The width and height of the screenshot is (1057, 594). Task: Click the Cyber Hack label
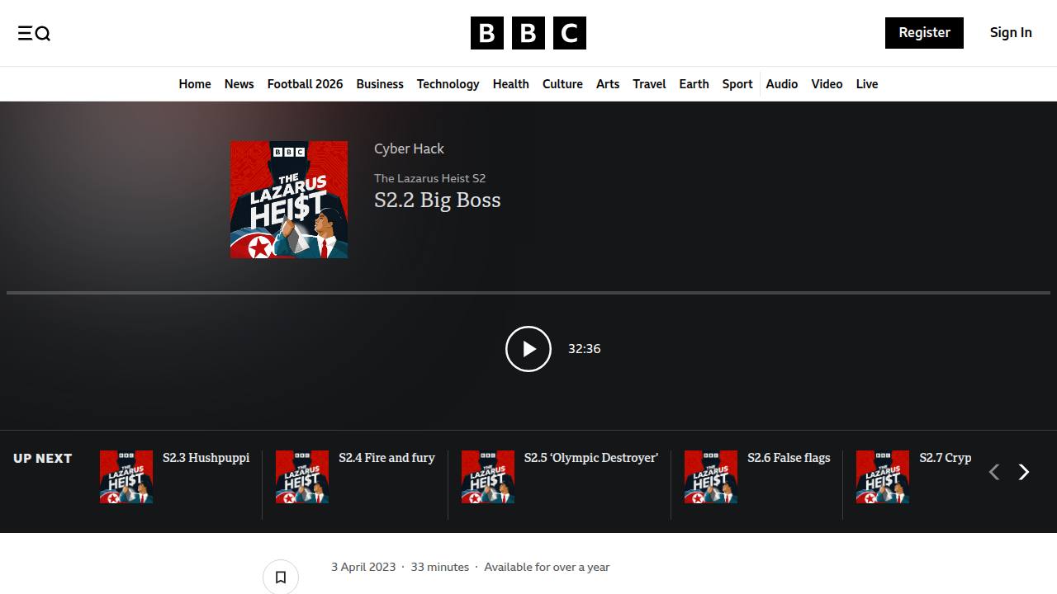point(409,148)
